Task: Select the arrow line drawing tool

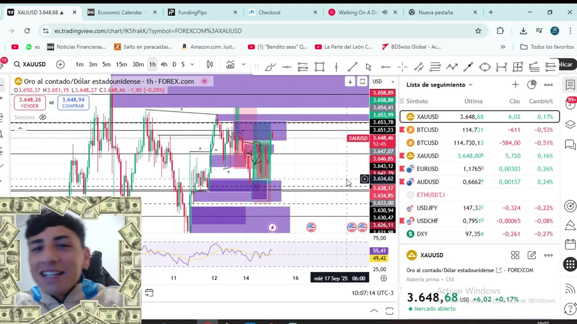Action: pos(468,67)
